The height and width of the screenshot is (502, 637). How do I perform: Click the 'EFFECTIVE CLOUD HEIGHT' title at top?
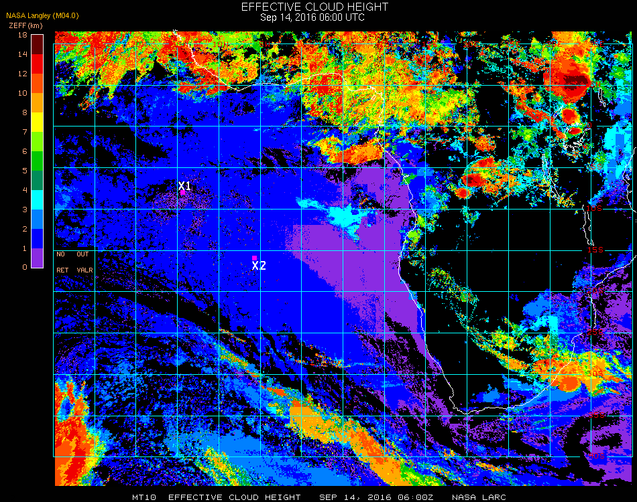[x=315, y=7]
